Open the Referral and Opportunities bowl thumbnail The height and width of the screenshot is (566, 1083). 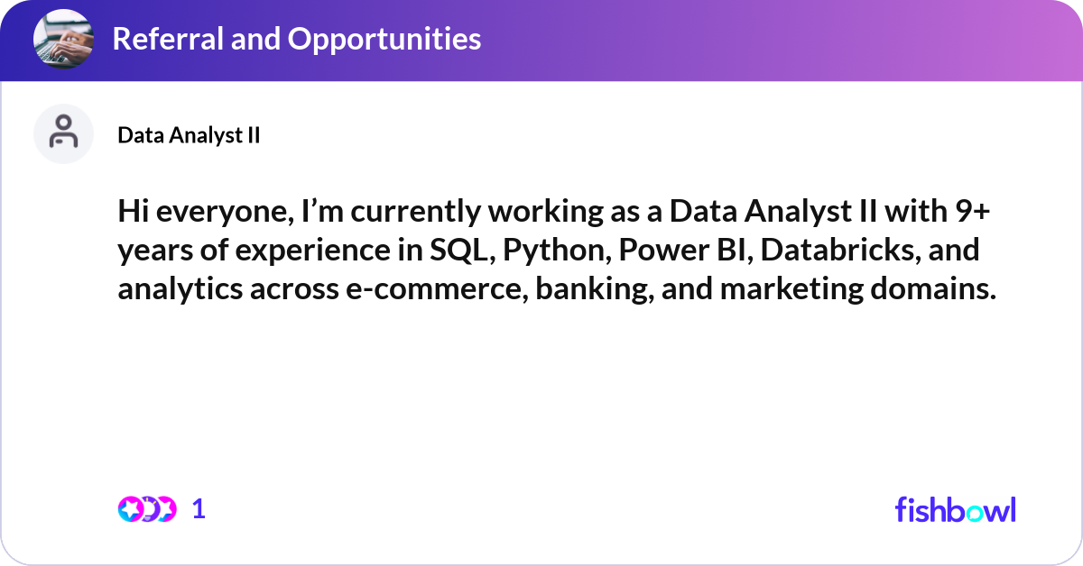tap(63, 39)
